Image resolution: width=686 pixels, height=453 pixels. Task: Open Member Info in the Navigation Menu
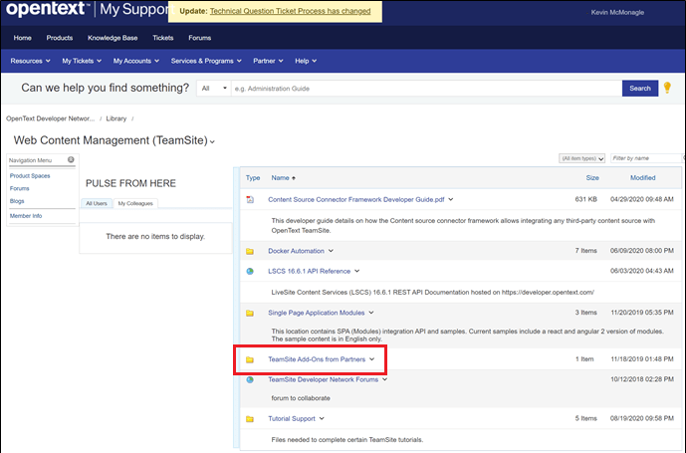(26, 216)
